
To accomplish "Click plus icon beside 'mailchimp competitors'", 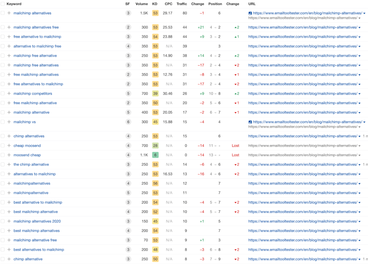I will tap(9, 93).
